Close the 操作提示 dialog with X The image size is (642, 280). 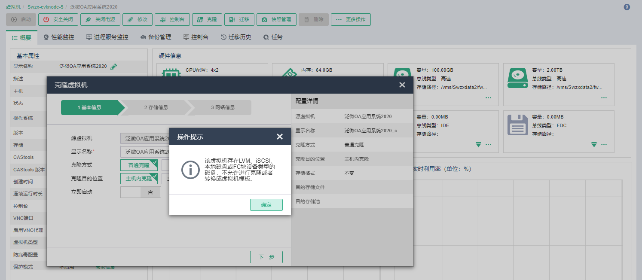click(x=280, y=137)
